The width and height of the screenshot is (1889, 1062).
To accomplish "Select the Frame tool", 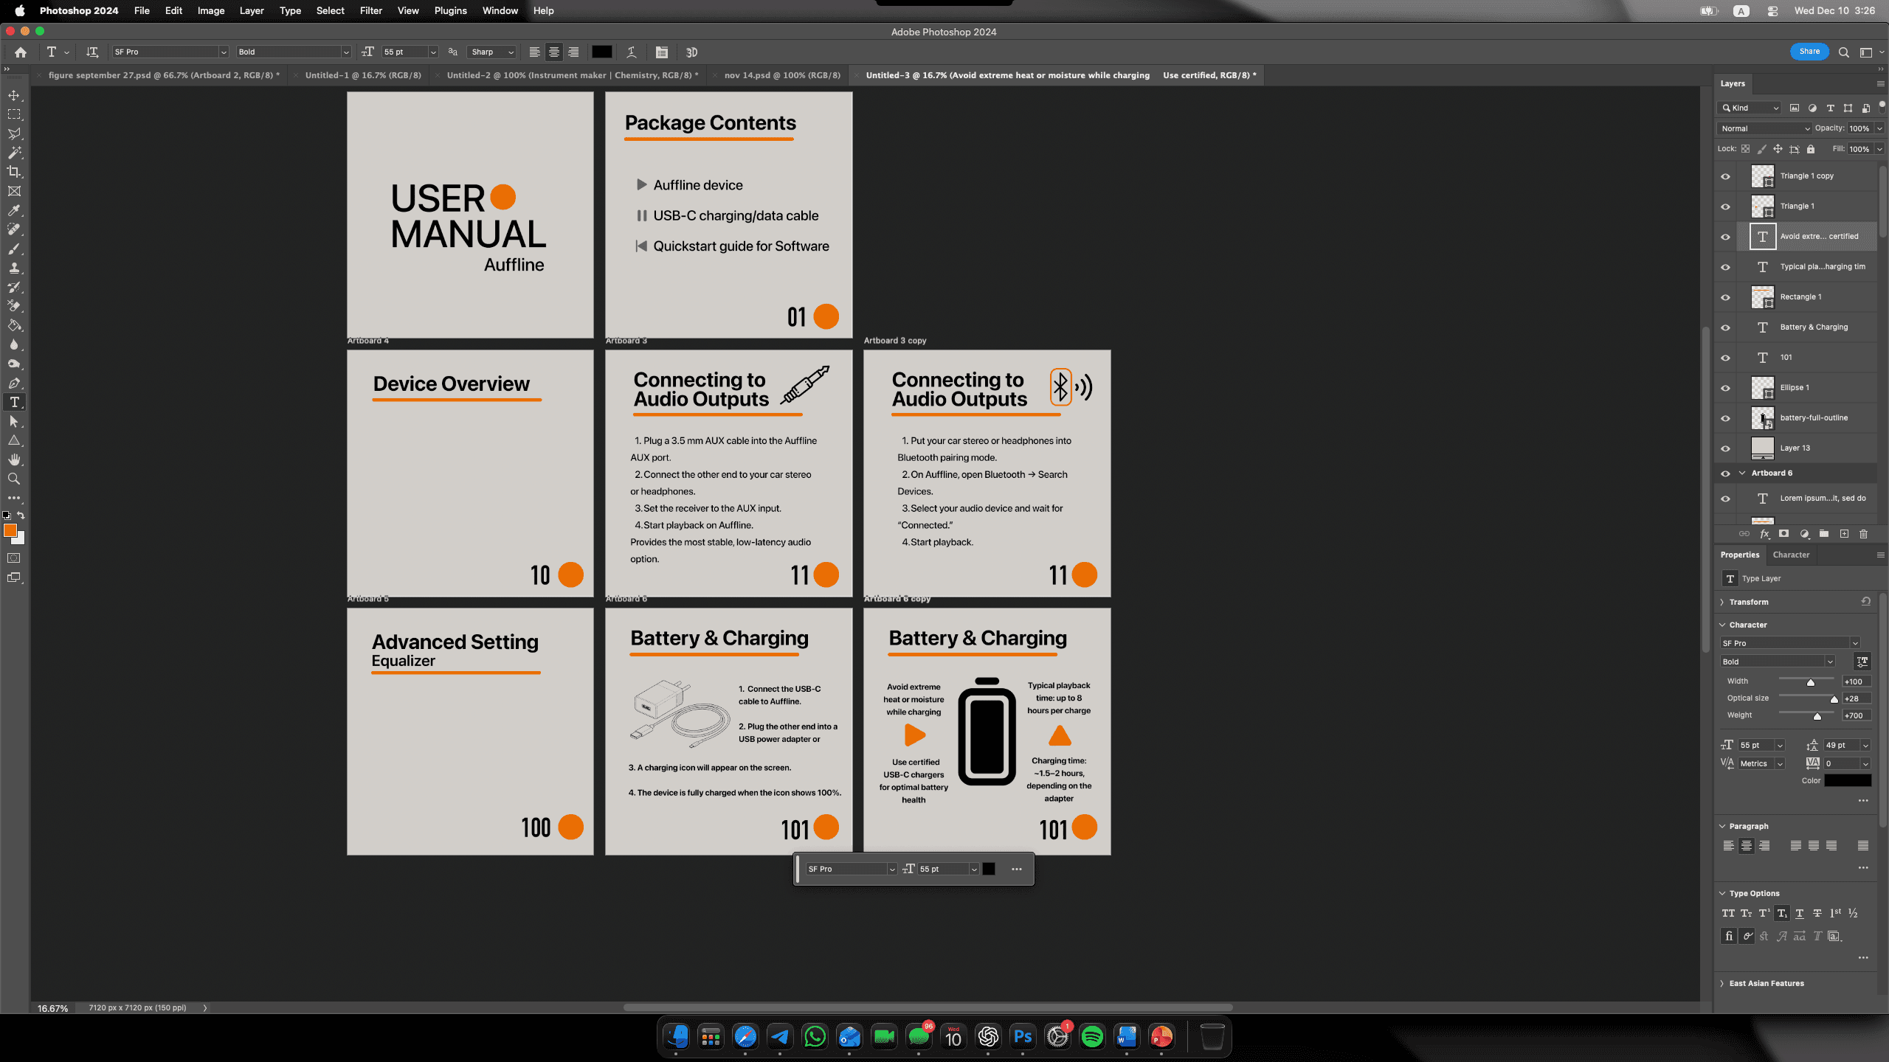I will (14, 192).
